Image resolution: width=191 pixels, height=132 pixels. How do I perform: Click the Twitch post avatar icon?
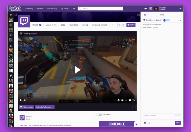22,118
